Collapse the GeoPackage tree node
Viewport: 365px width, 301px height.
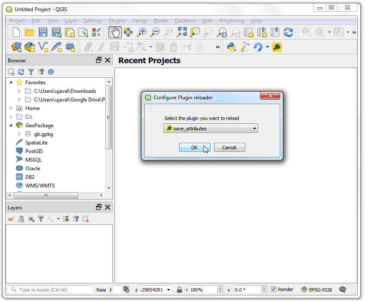[x=11, y=126]
